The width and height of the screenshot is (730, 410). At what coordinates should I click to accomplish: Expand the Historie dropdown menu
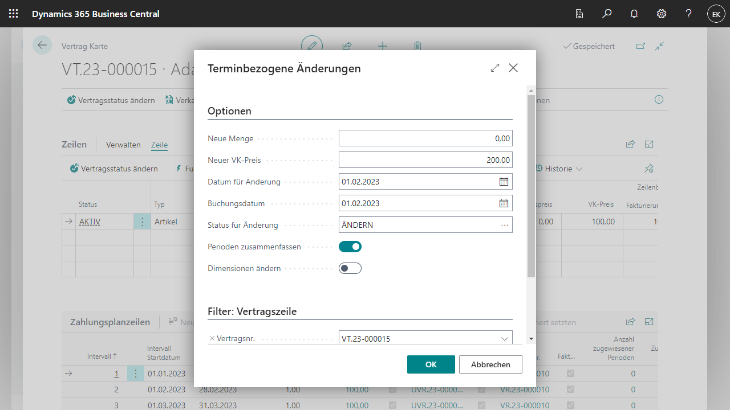tap(559, 169)
